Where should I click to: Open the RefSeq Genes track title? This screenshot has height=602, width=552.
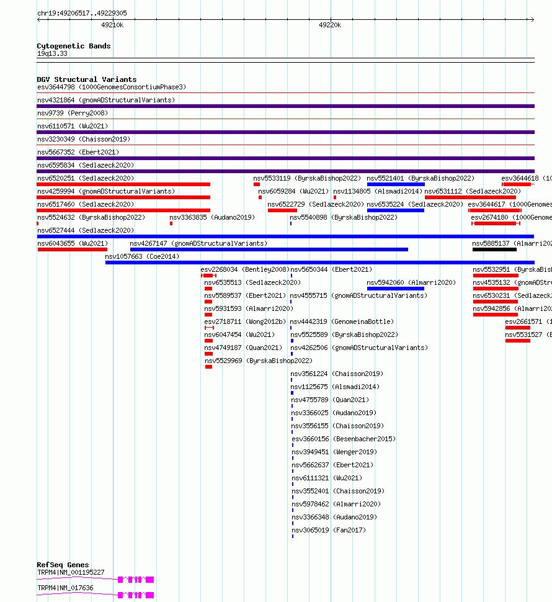click(63, 565)
